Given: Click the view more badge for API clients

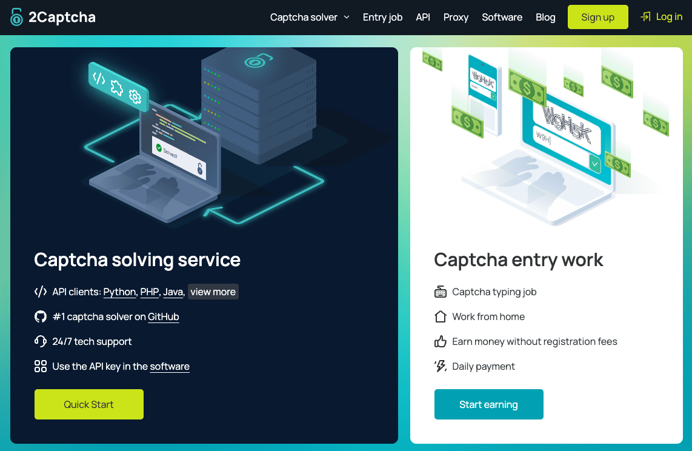Looking at the screenshot, I should click(213, 292).
